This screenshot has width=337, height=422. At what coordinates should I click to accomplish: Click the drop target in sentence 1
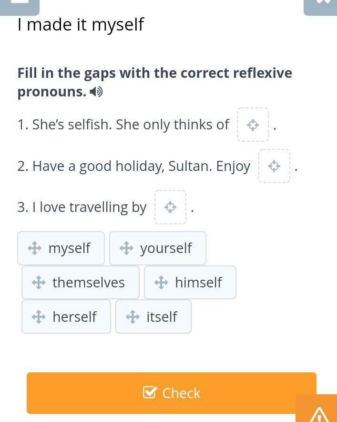click(253, 125)
